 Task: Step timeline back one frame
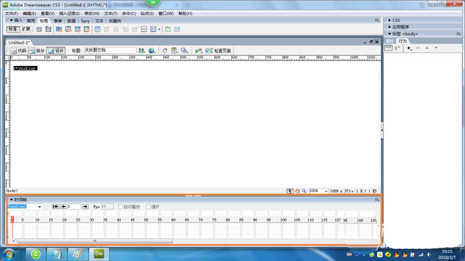click(x=63, y=207)
